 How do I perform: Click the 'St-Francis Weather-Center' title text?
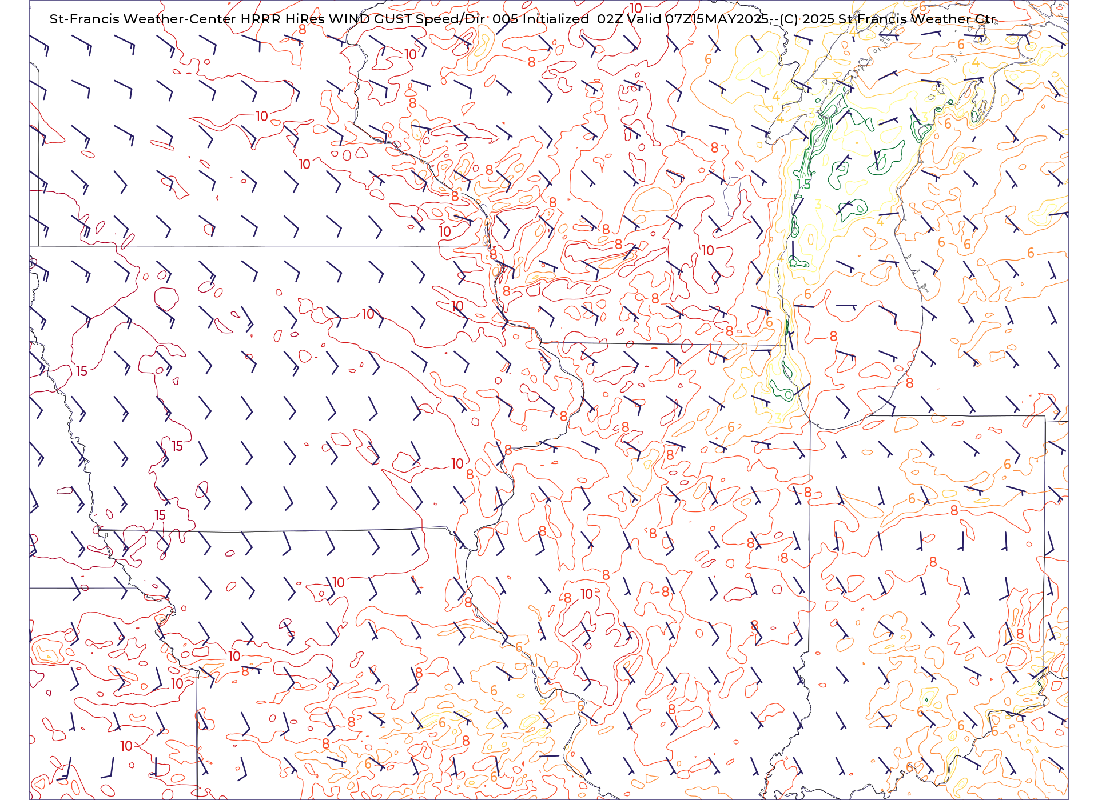coord(142,19)
